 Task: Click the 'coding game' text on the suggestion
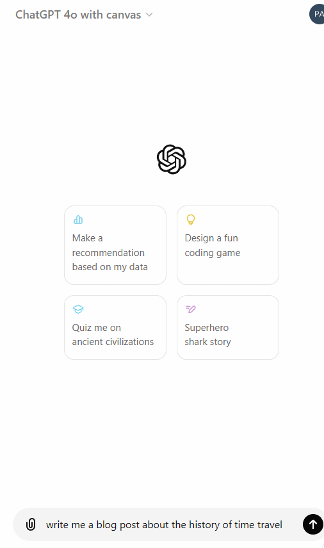click(x=213, y=253)
